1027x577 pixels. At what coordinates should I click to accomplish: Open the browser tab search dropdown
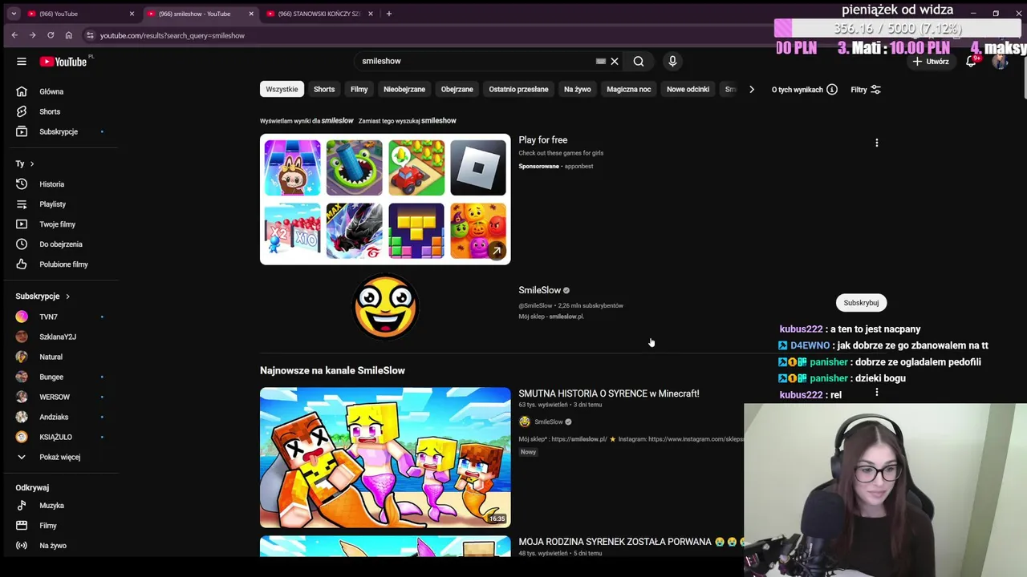tap(14, 14)
